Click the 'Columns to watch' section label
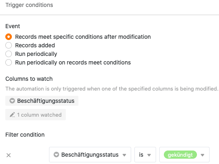Image resolution: width=219 pixels, height=164 pixels. 29,79
